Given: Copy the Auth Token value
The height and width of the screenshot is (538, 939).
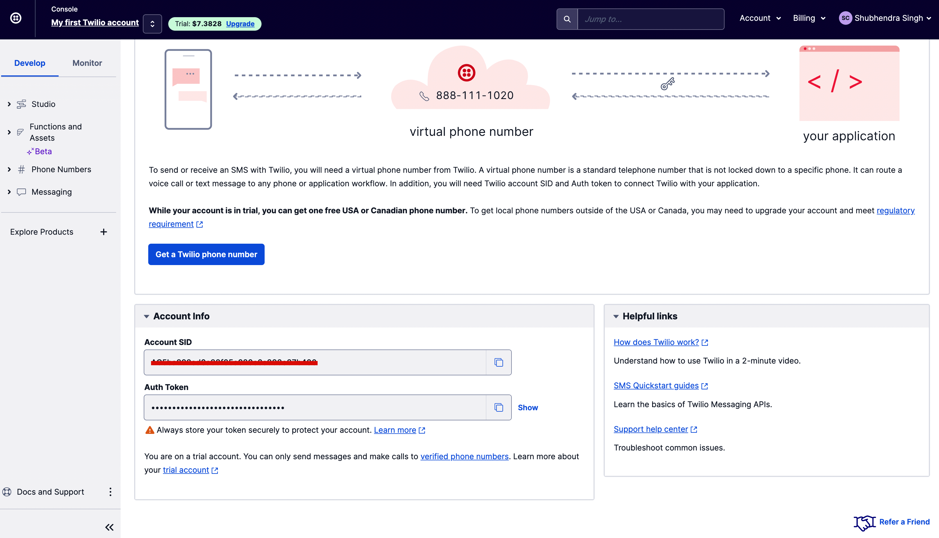Looking at the screenshot, I should pyautogui.click(x=498, y=407).
